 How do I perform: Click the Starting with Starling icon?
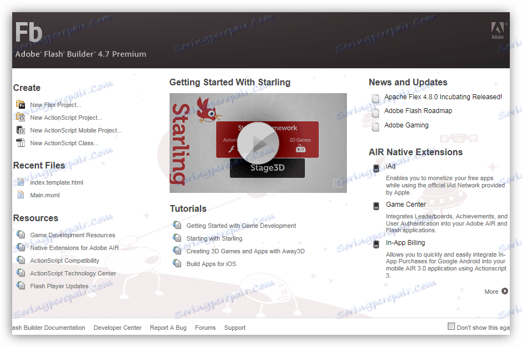pyautogui.click(x=177, y=238)
